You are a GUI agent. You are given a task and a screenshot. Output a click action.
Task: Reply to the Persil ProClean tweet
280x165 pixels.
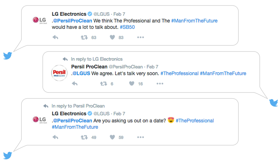tap(75, 84)
